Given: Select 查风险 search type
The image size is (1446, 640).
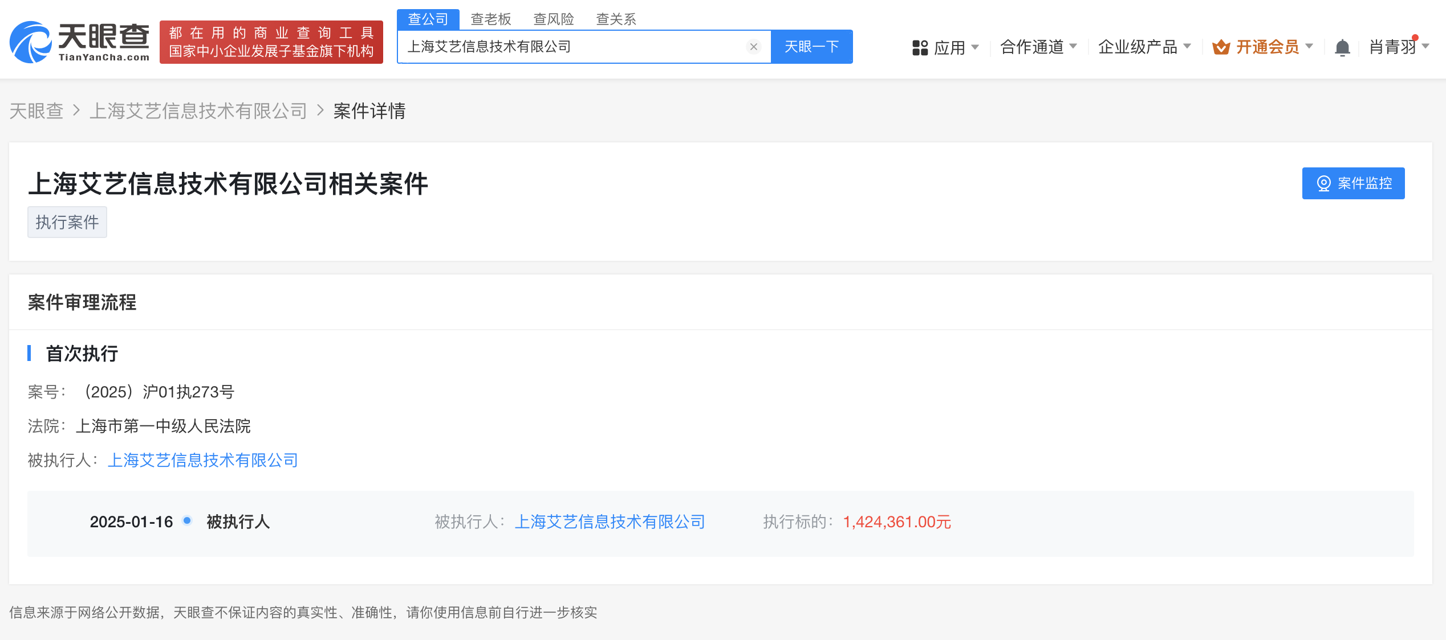Looking at the screenshot, I should pyautogui.click(x=554, y=19).
